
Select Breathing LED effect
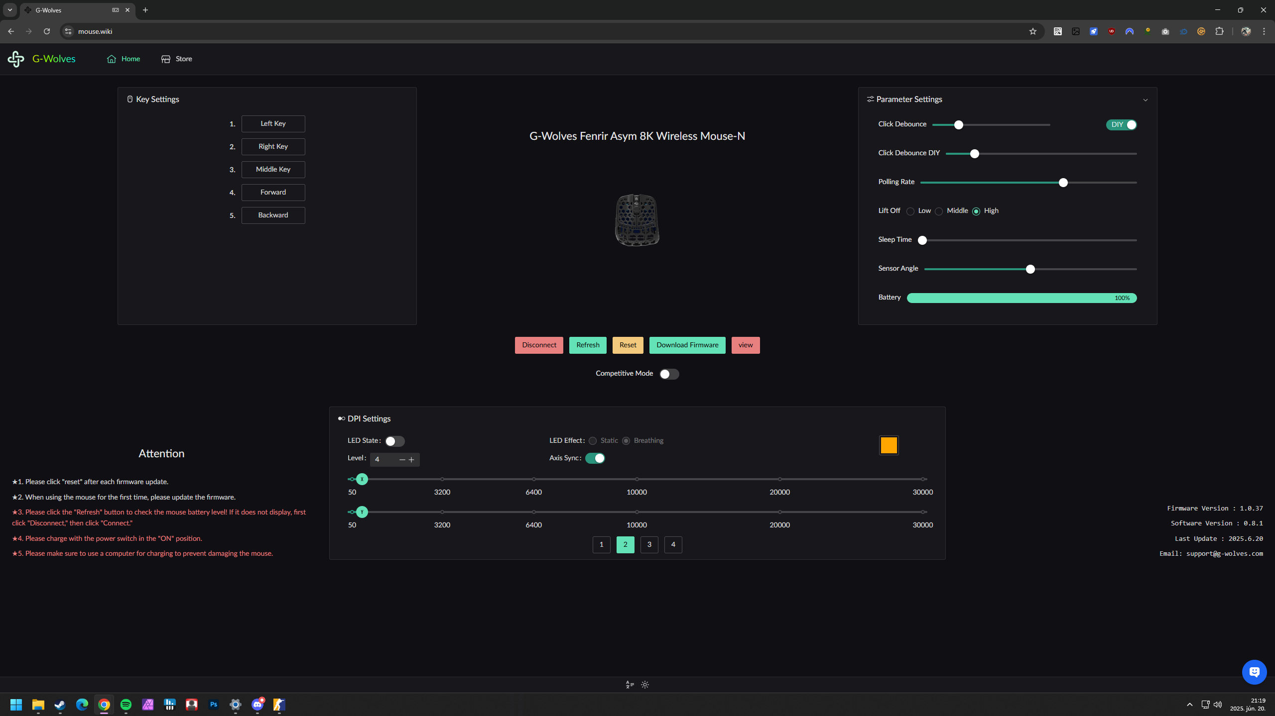[x=626, y=441]
